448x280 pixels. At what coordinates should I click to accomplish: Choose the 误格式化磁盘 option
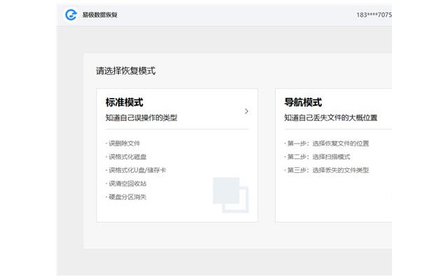(127, 157)
